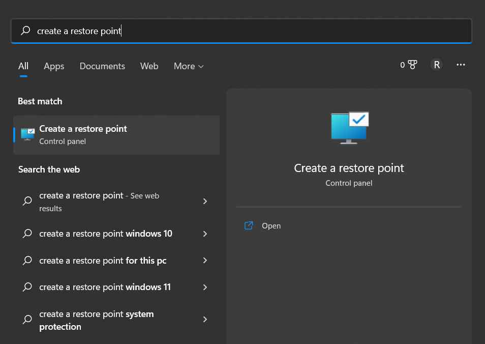Expand arrow for 'windows 11' suggestion

coord(205,288)
